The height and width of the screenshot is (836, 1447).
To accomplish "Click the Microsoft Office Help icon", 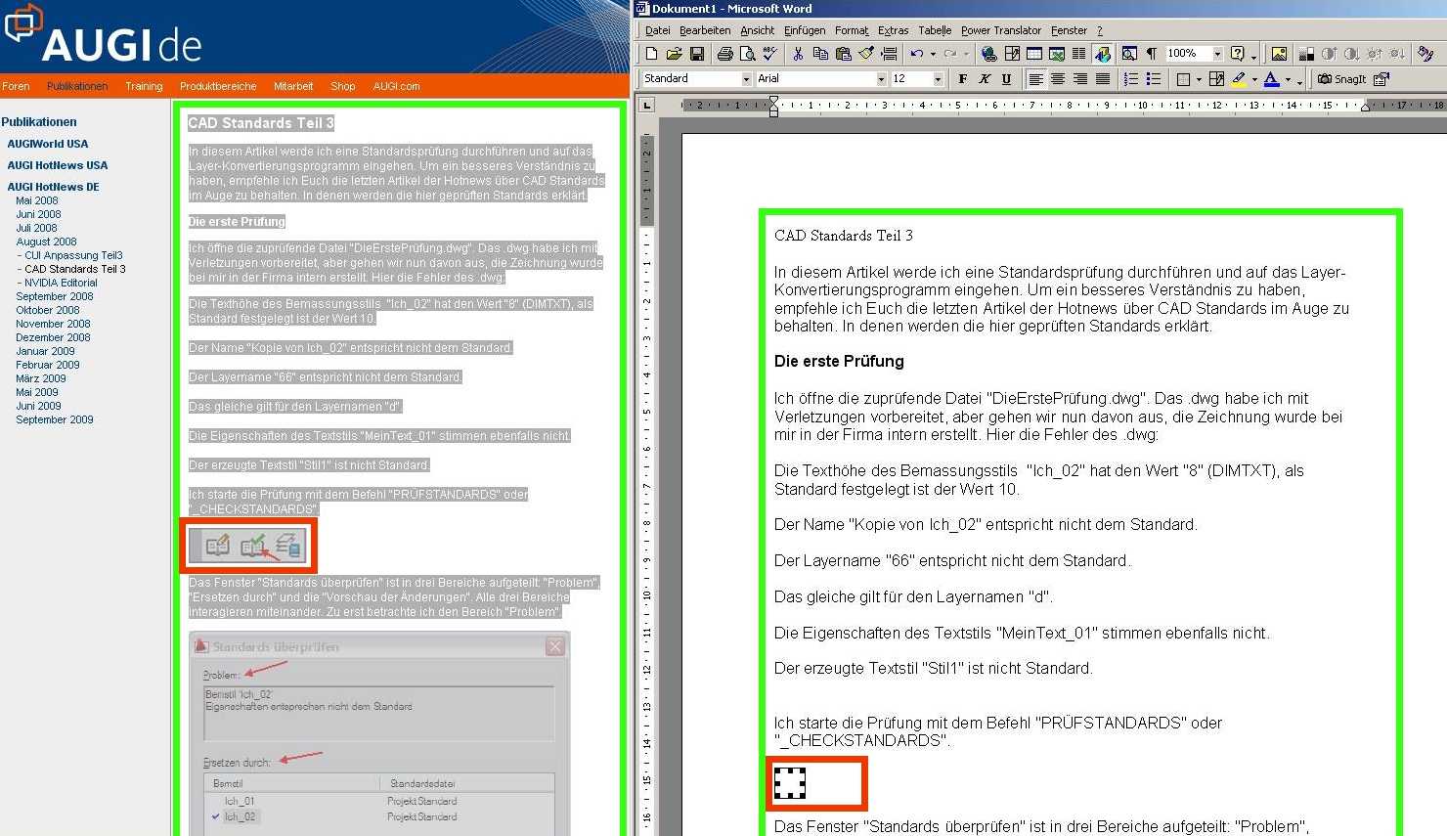I will coord(1237,54).
